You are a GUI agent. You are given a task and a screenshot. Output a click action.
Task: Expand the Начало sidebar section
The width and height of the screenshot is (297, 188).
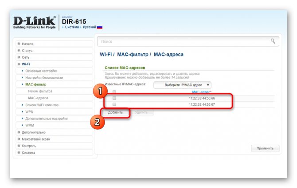(x=55, y=44)
